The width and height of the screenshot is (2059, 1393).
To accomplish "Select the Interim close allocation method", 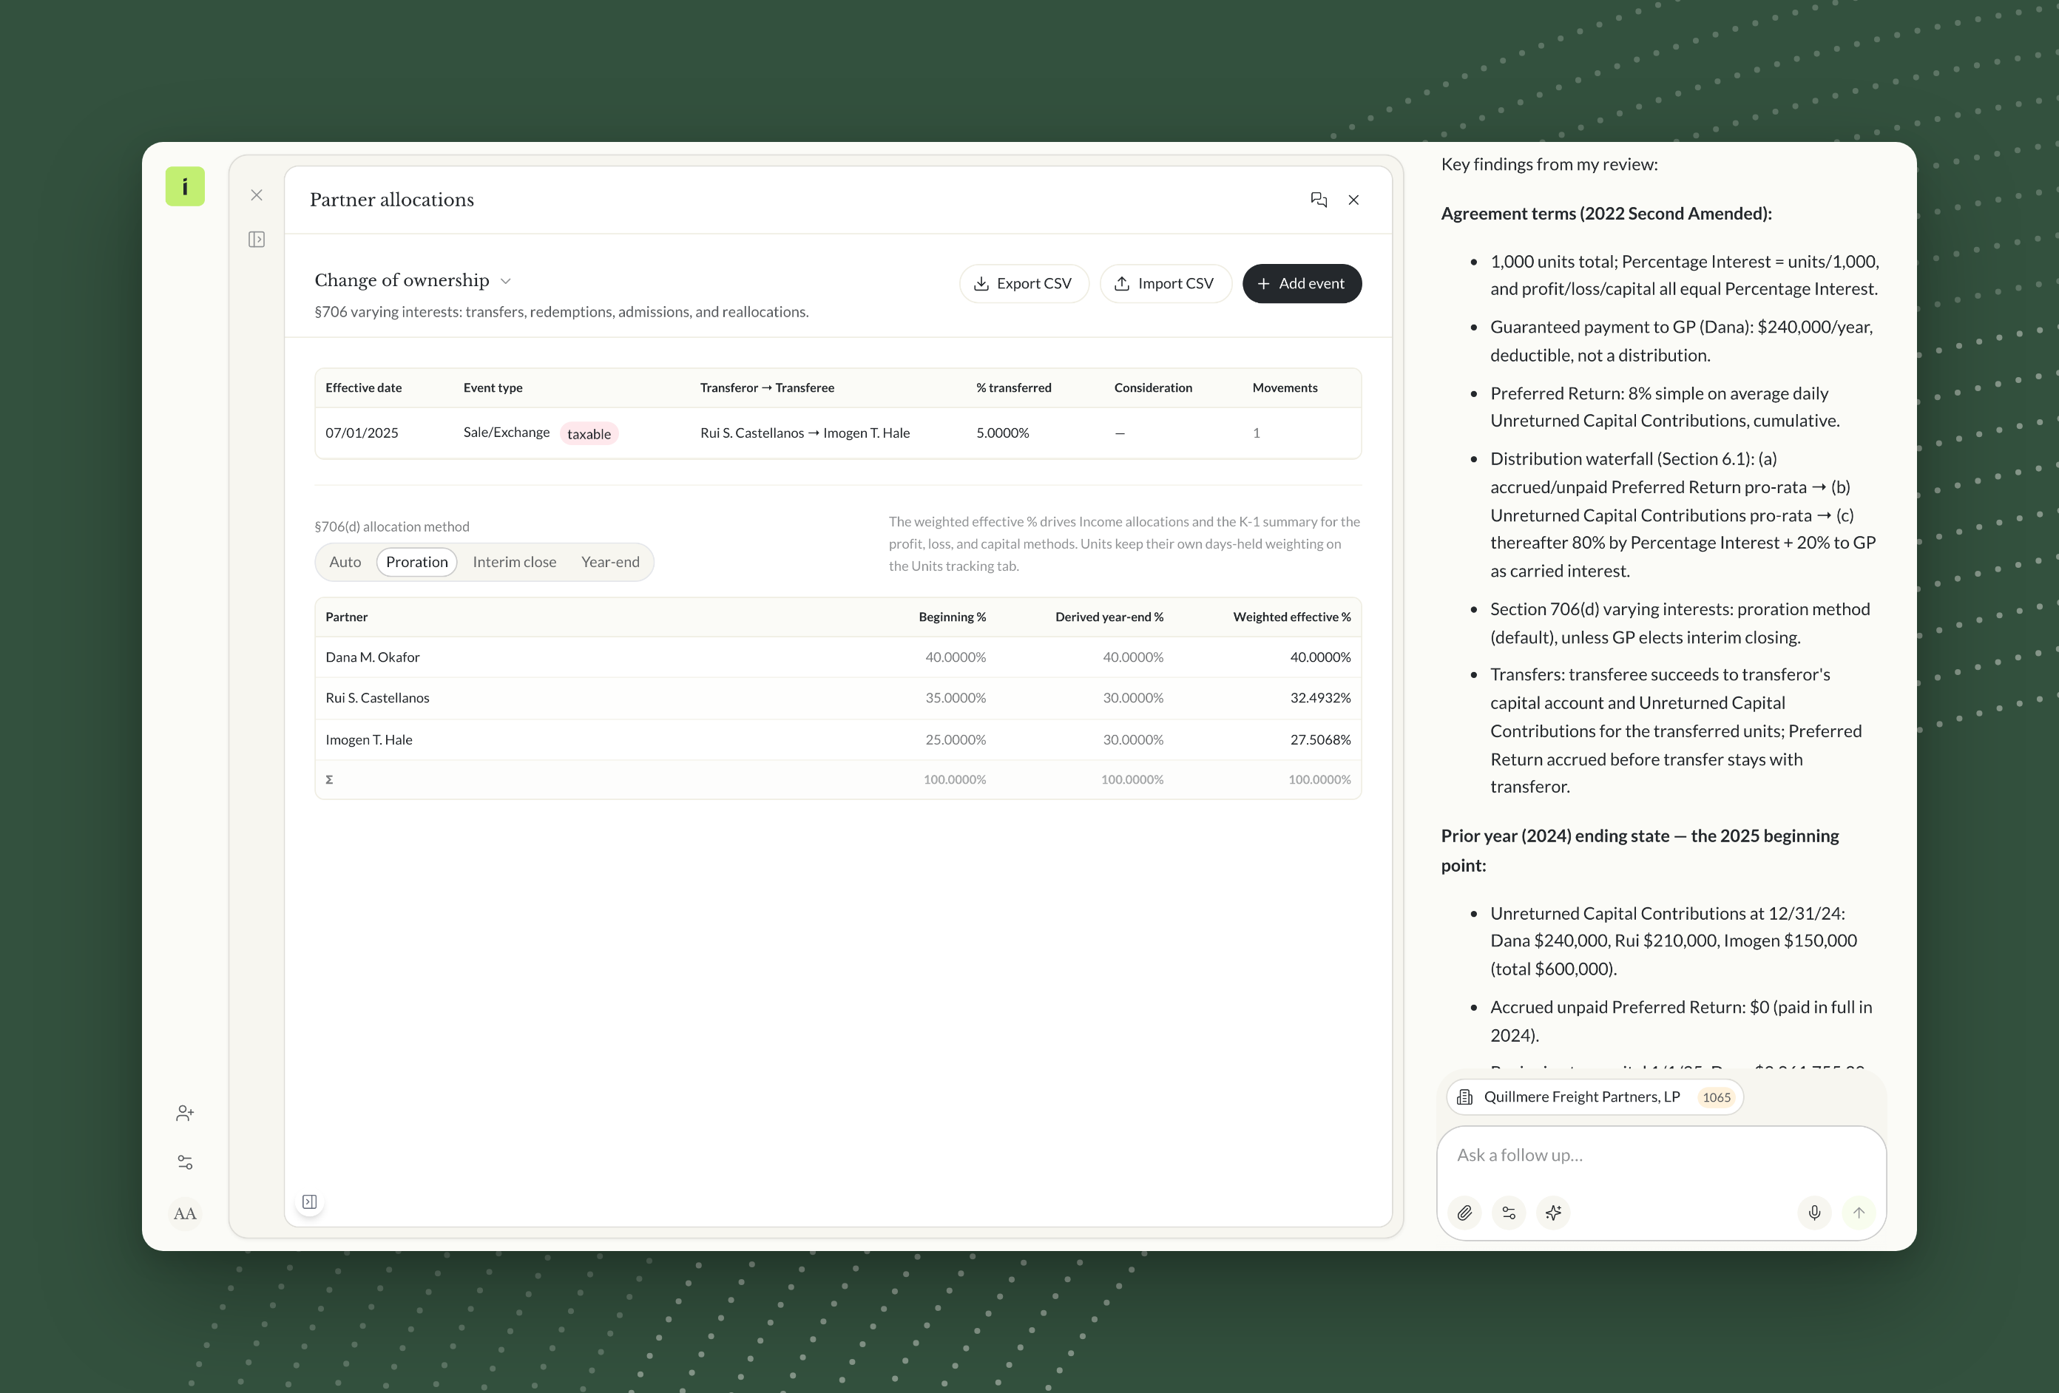I will click(514, 563).
